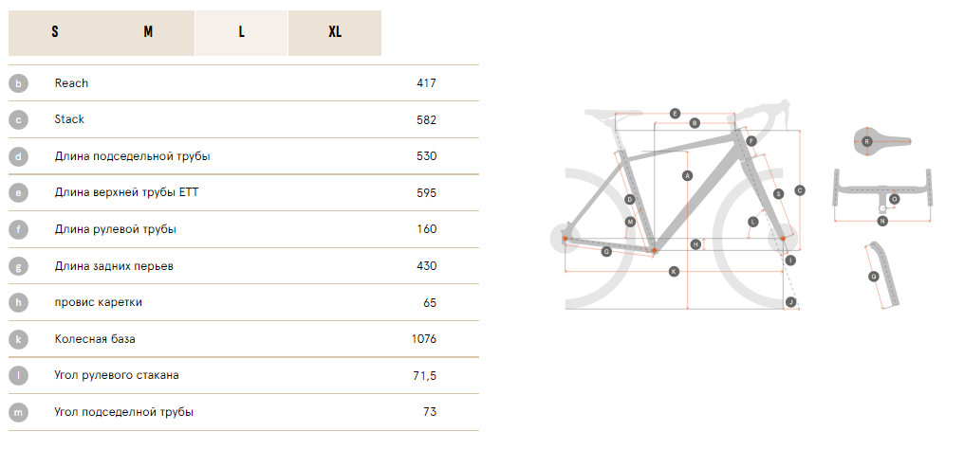Click the 'f' icon for head tube length

pyautogui.click(x=18, y=229)
